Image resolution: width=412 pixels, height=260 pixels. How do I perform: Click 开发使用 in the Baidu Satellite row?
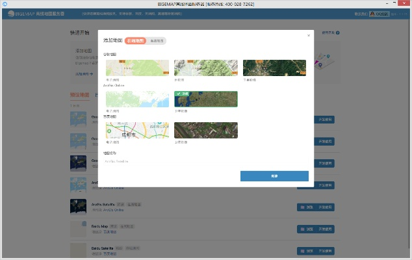pyautogui.click(x=325, y=251)
